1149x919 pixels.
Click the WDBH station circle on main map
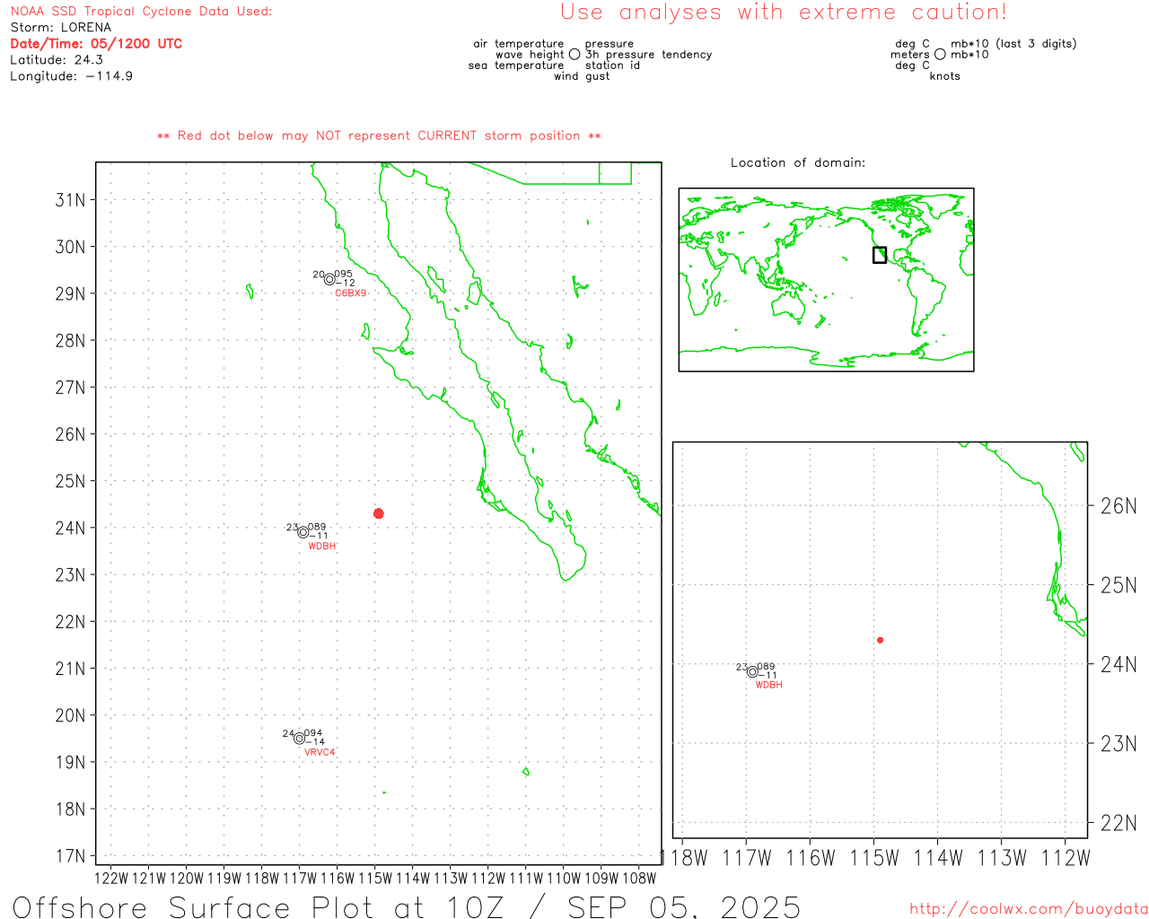pyautogui.click(x=303, y=532)
